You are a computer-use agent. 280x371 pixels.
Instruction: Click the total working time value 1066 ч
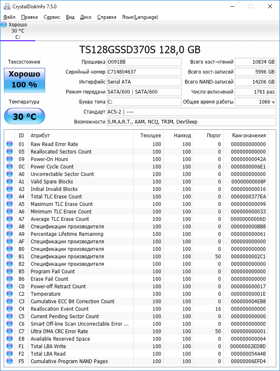pos(255,102)
